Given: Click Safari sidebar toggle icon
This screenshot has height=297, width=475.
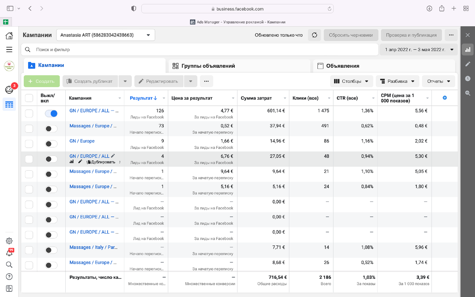Looking at the screenshot, I should click(x=10, y=8).
